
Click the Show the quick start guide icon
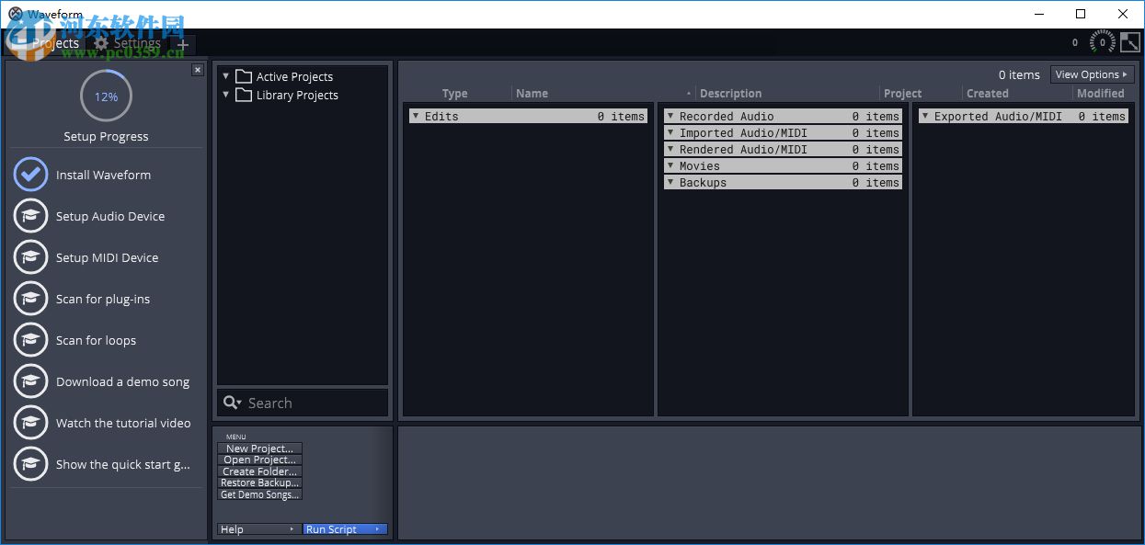pyautogui.click(x=30, y=464)
